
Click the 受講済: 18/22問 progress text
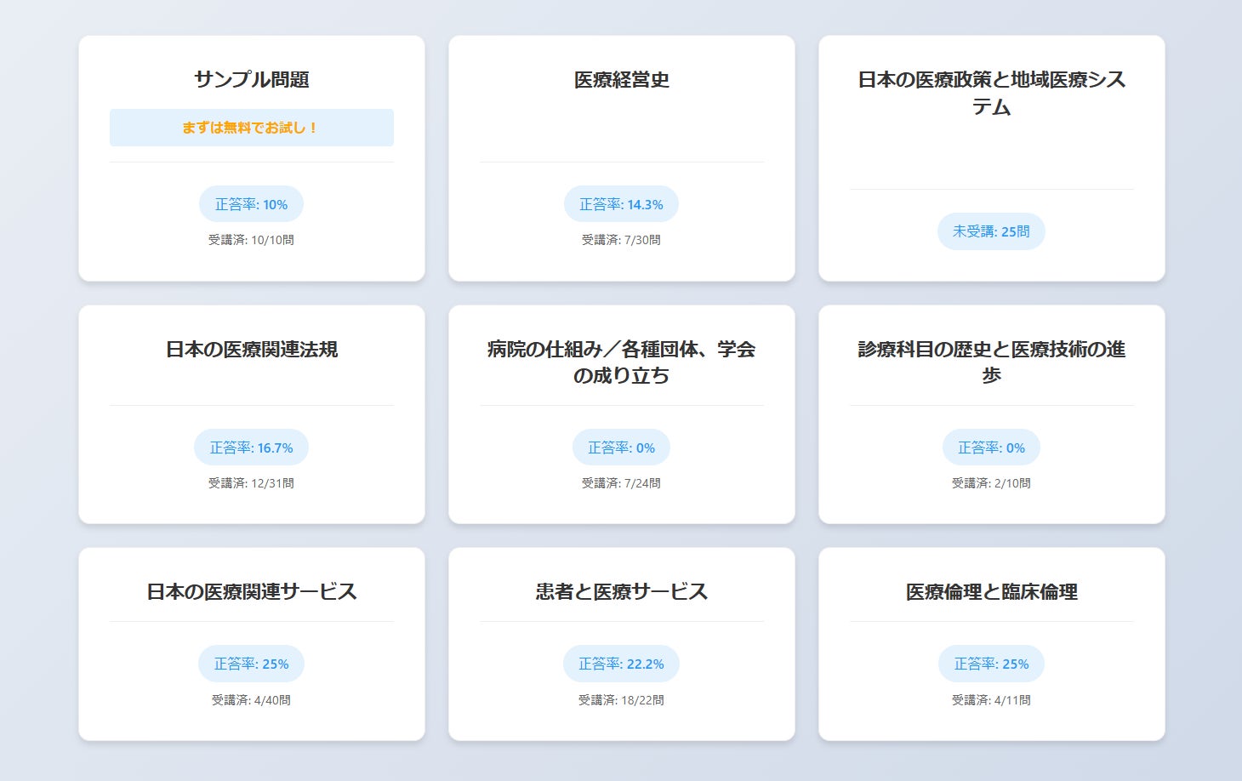(x=621, y=700)
